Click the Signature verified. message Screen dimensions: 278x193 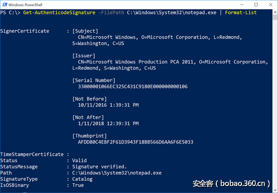point(99,167)
